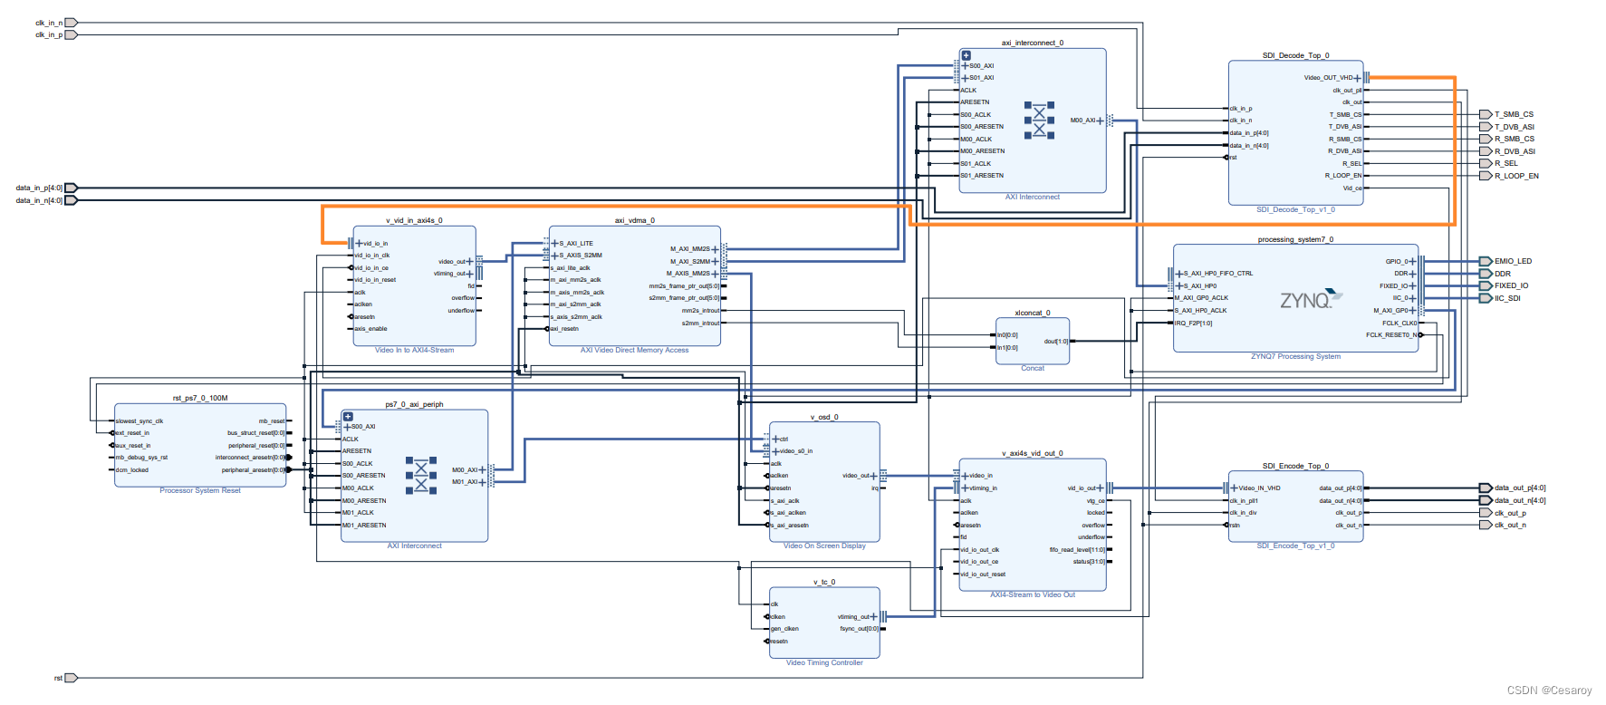Select the R_LOOP_EN output port symbol
1606x705 pixels.
tap(1486, 176)
